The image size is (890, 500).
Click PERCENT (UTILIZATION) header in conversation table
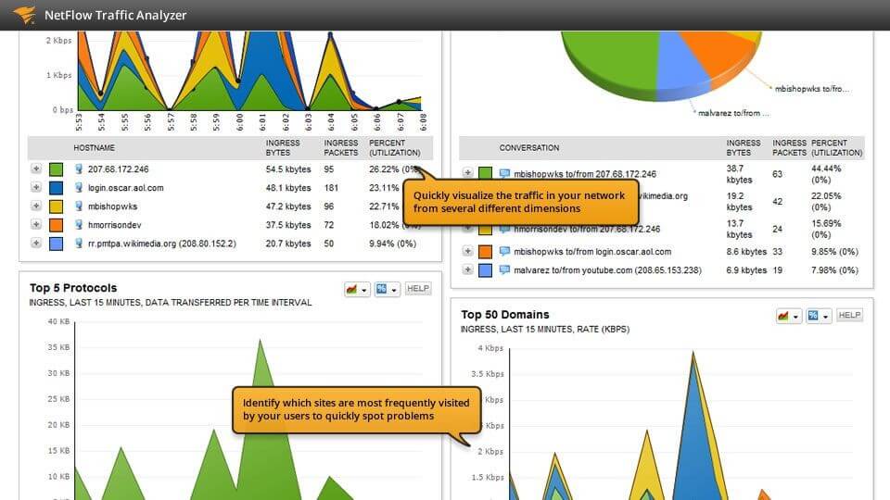(x=836, y=147)
